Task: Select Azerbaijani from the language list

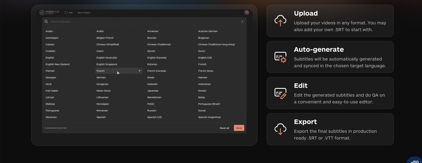Action: click(52, 38)
